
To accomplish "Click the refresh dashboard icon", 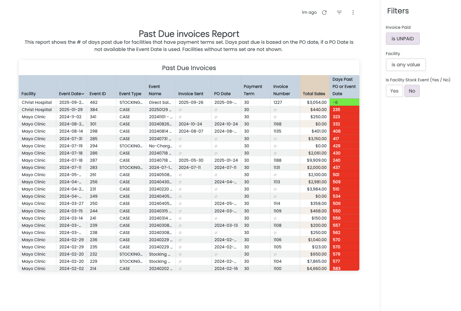I will coord(324,13).
